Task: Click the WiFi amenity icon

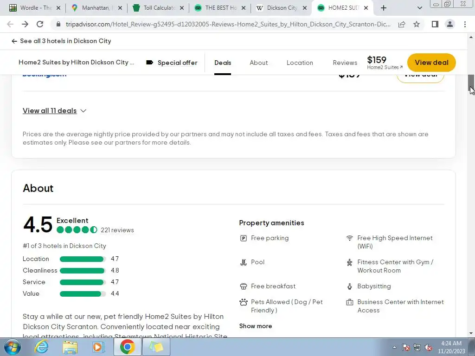Action: pyautogui.click(x=350, y=238)
